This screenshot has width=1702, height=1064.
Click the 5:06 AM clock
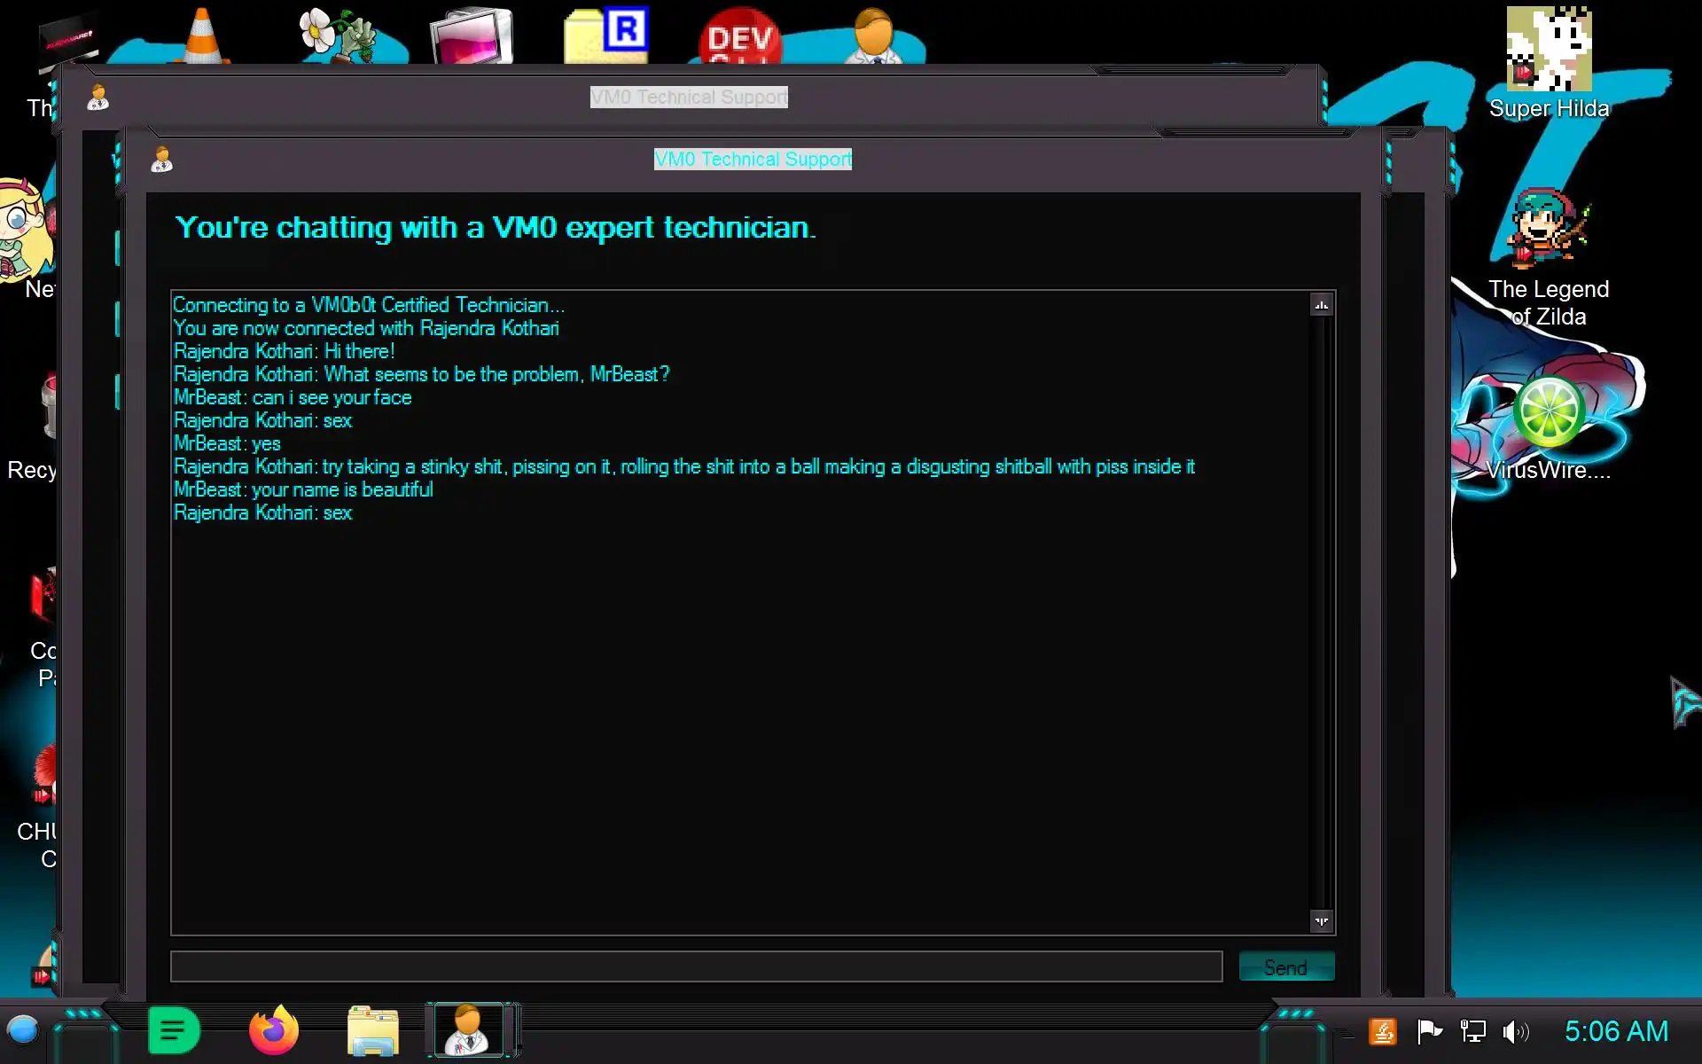(x=1615, y=1031)
